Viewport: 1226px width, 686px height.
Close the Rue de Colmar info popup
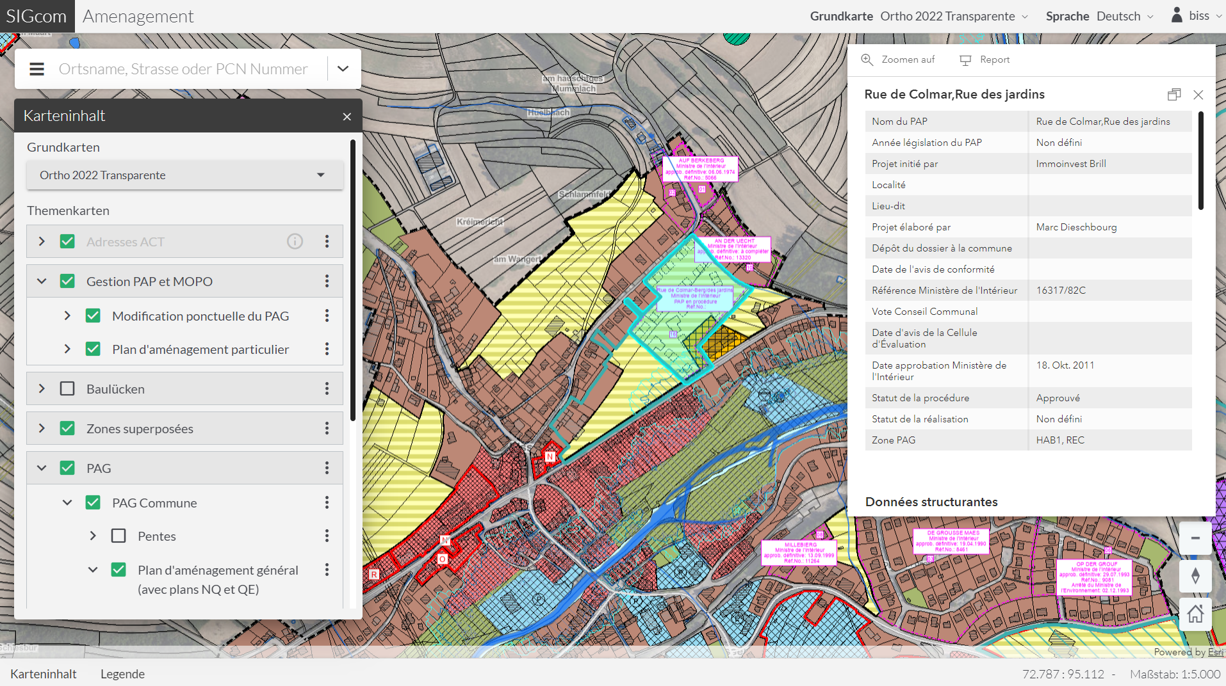click(1198, 95)
